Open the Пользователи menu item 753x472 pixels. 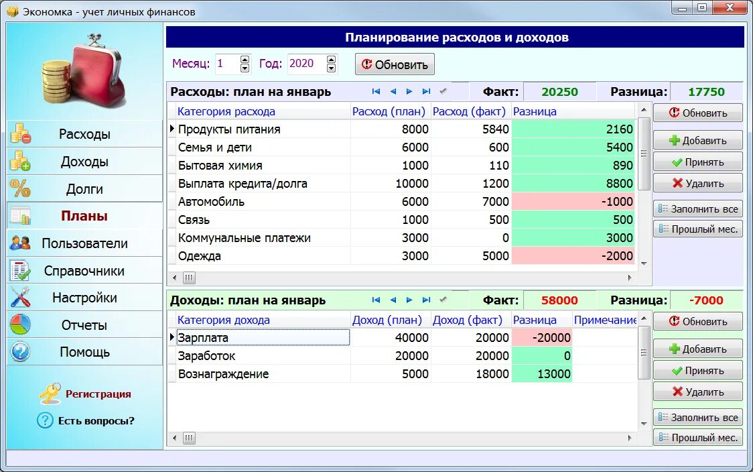(x=84, y=243)
